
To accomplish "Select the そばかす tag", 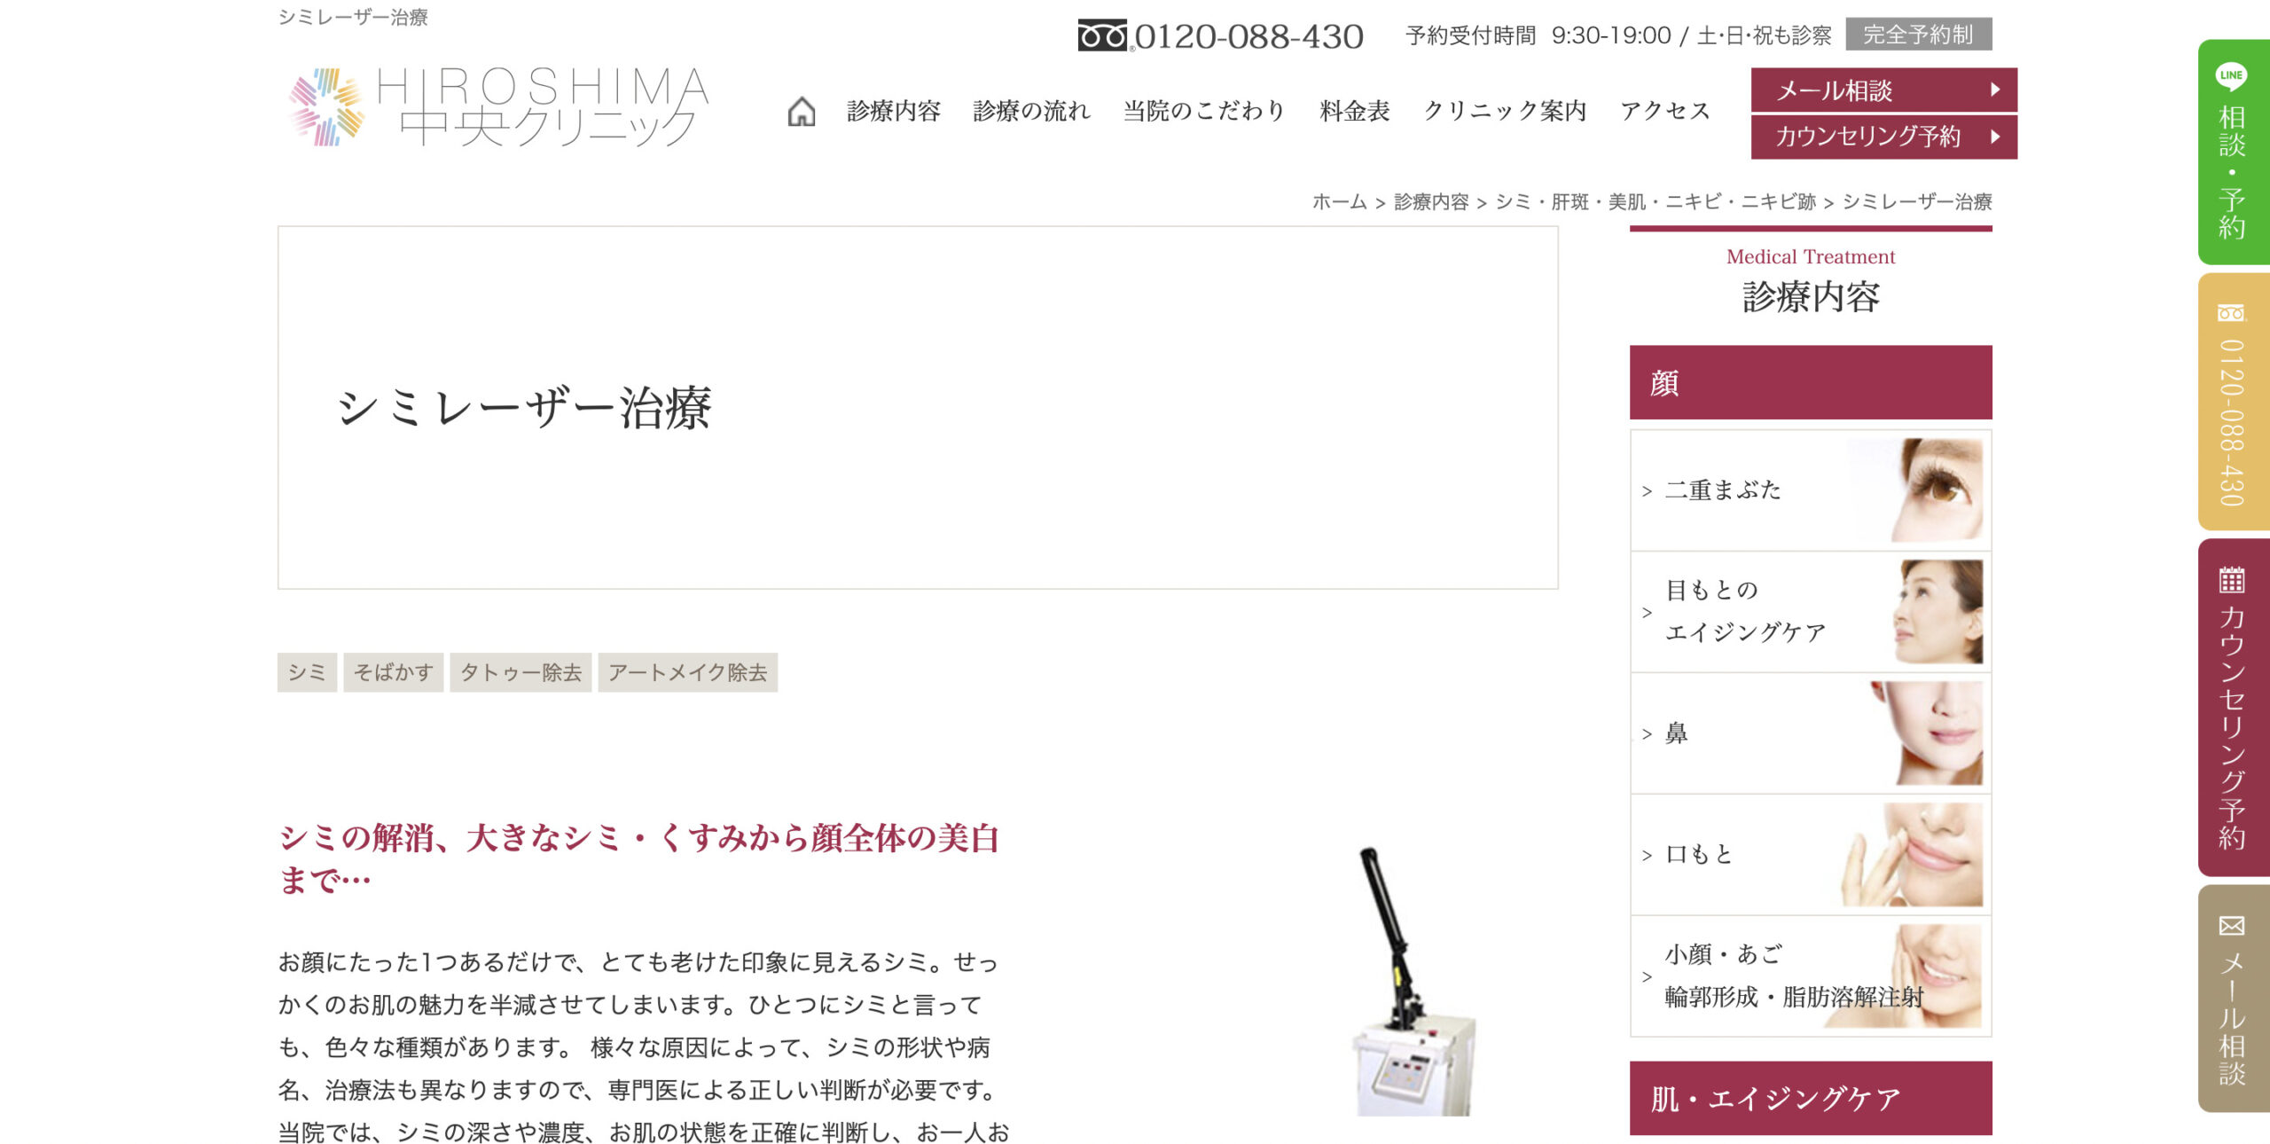I will (x=393, y=672).
